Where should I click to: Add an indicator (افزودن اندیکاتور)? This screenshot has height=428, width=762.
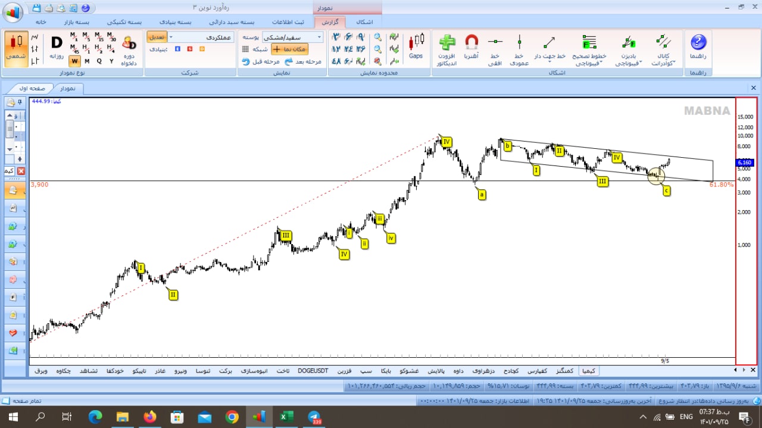[446, 50]
